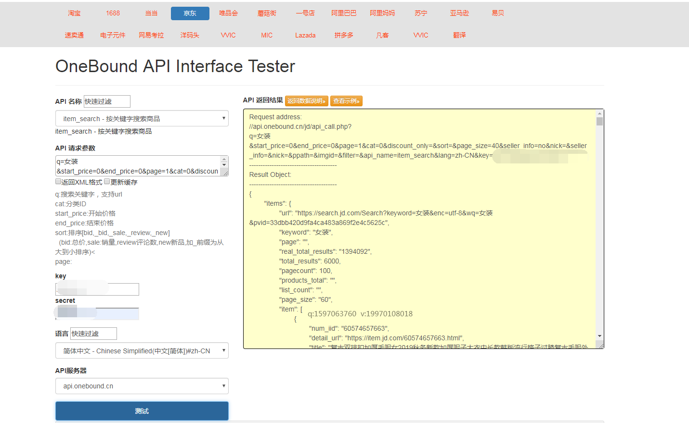Viewport: 689px width, 423px height.
Task: Click the result panel scrollbar up arrow
Action: [599, 113]
